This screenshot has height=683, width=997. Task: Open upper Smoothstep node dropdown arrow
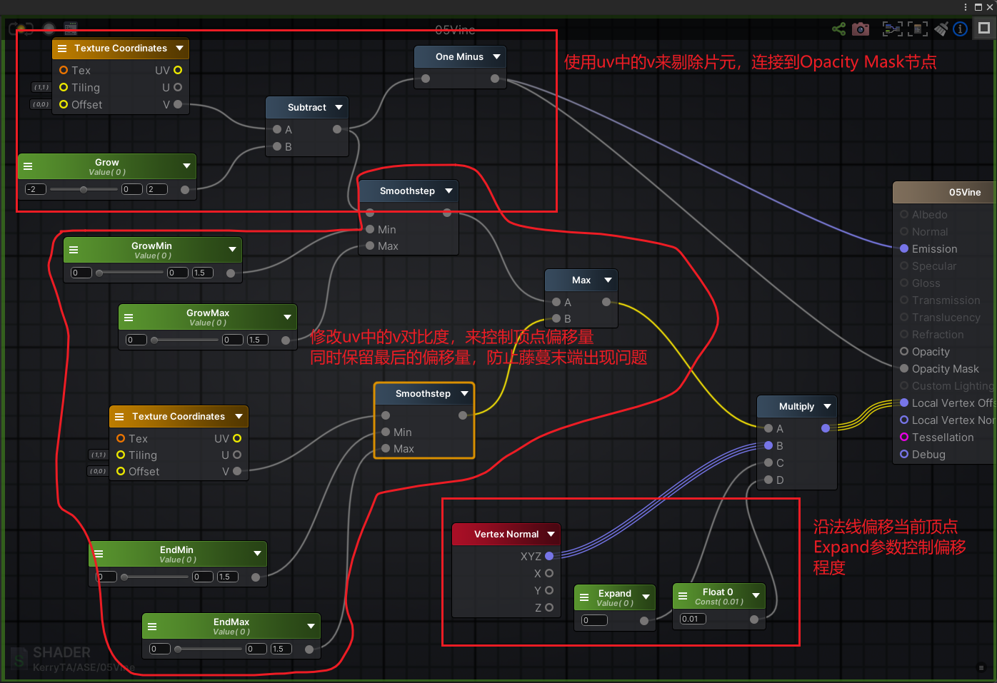tap(449, 191)
